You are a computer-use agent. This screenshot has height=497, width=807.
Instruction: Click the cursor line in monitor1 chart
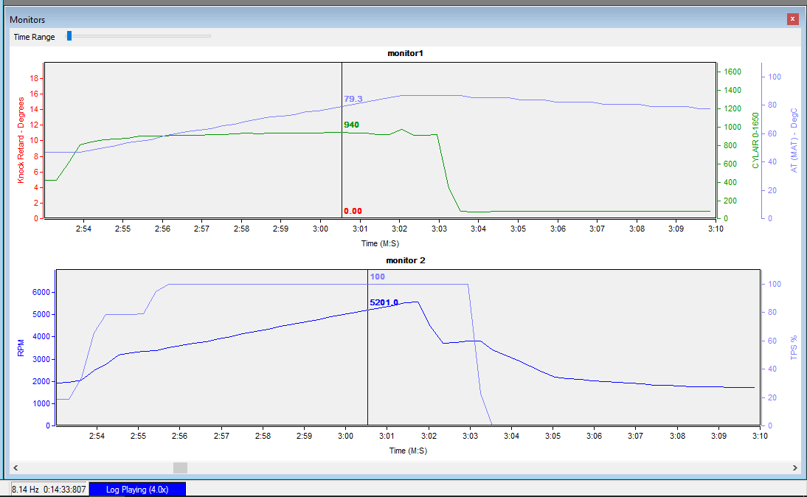click(x=342, y=140)
